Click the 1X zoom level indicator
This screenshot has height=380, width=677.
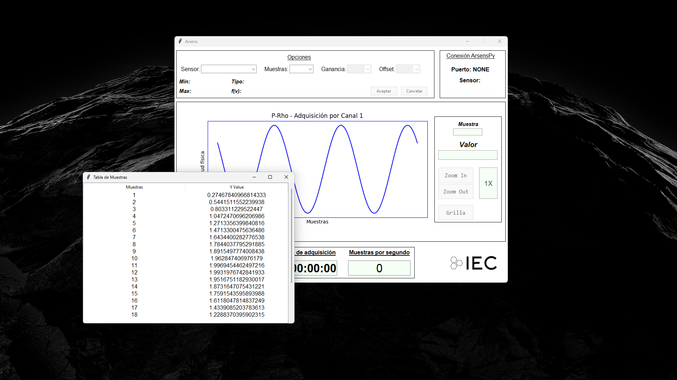click(x=488, y=183)
